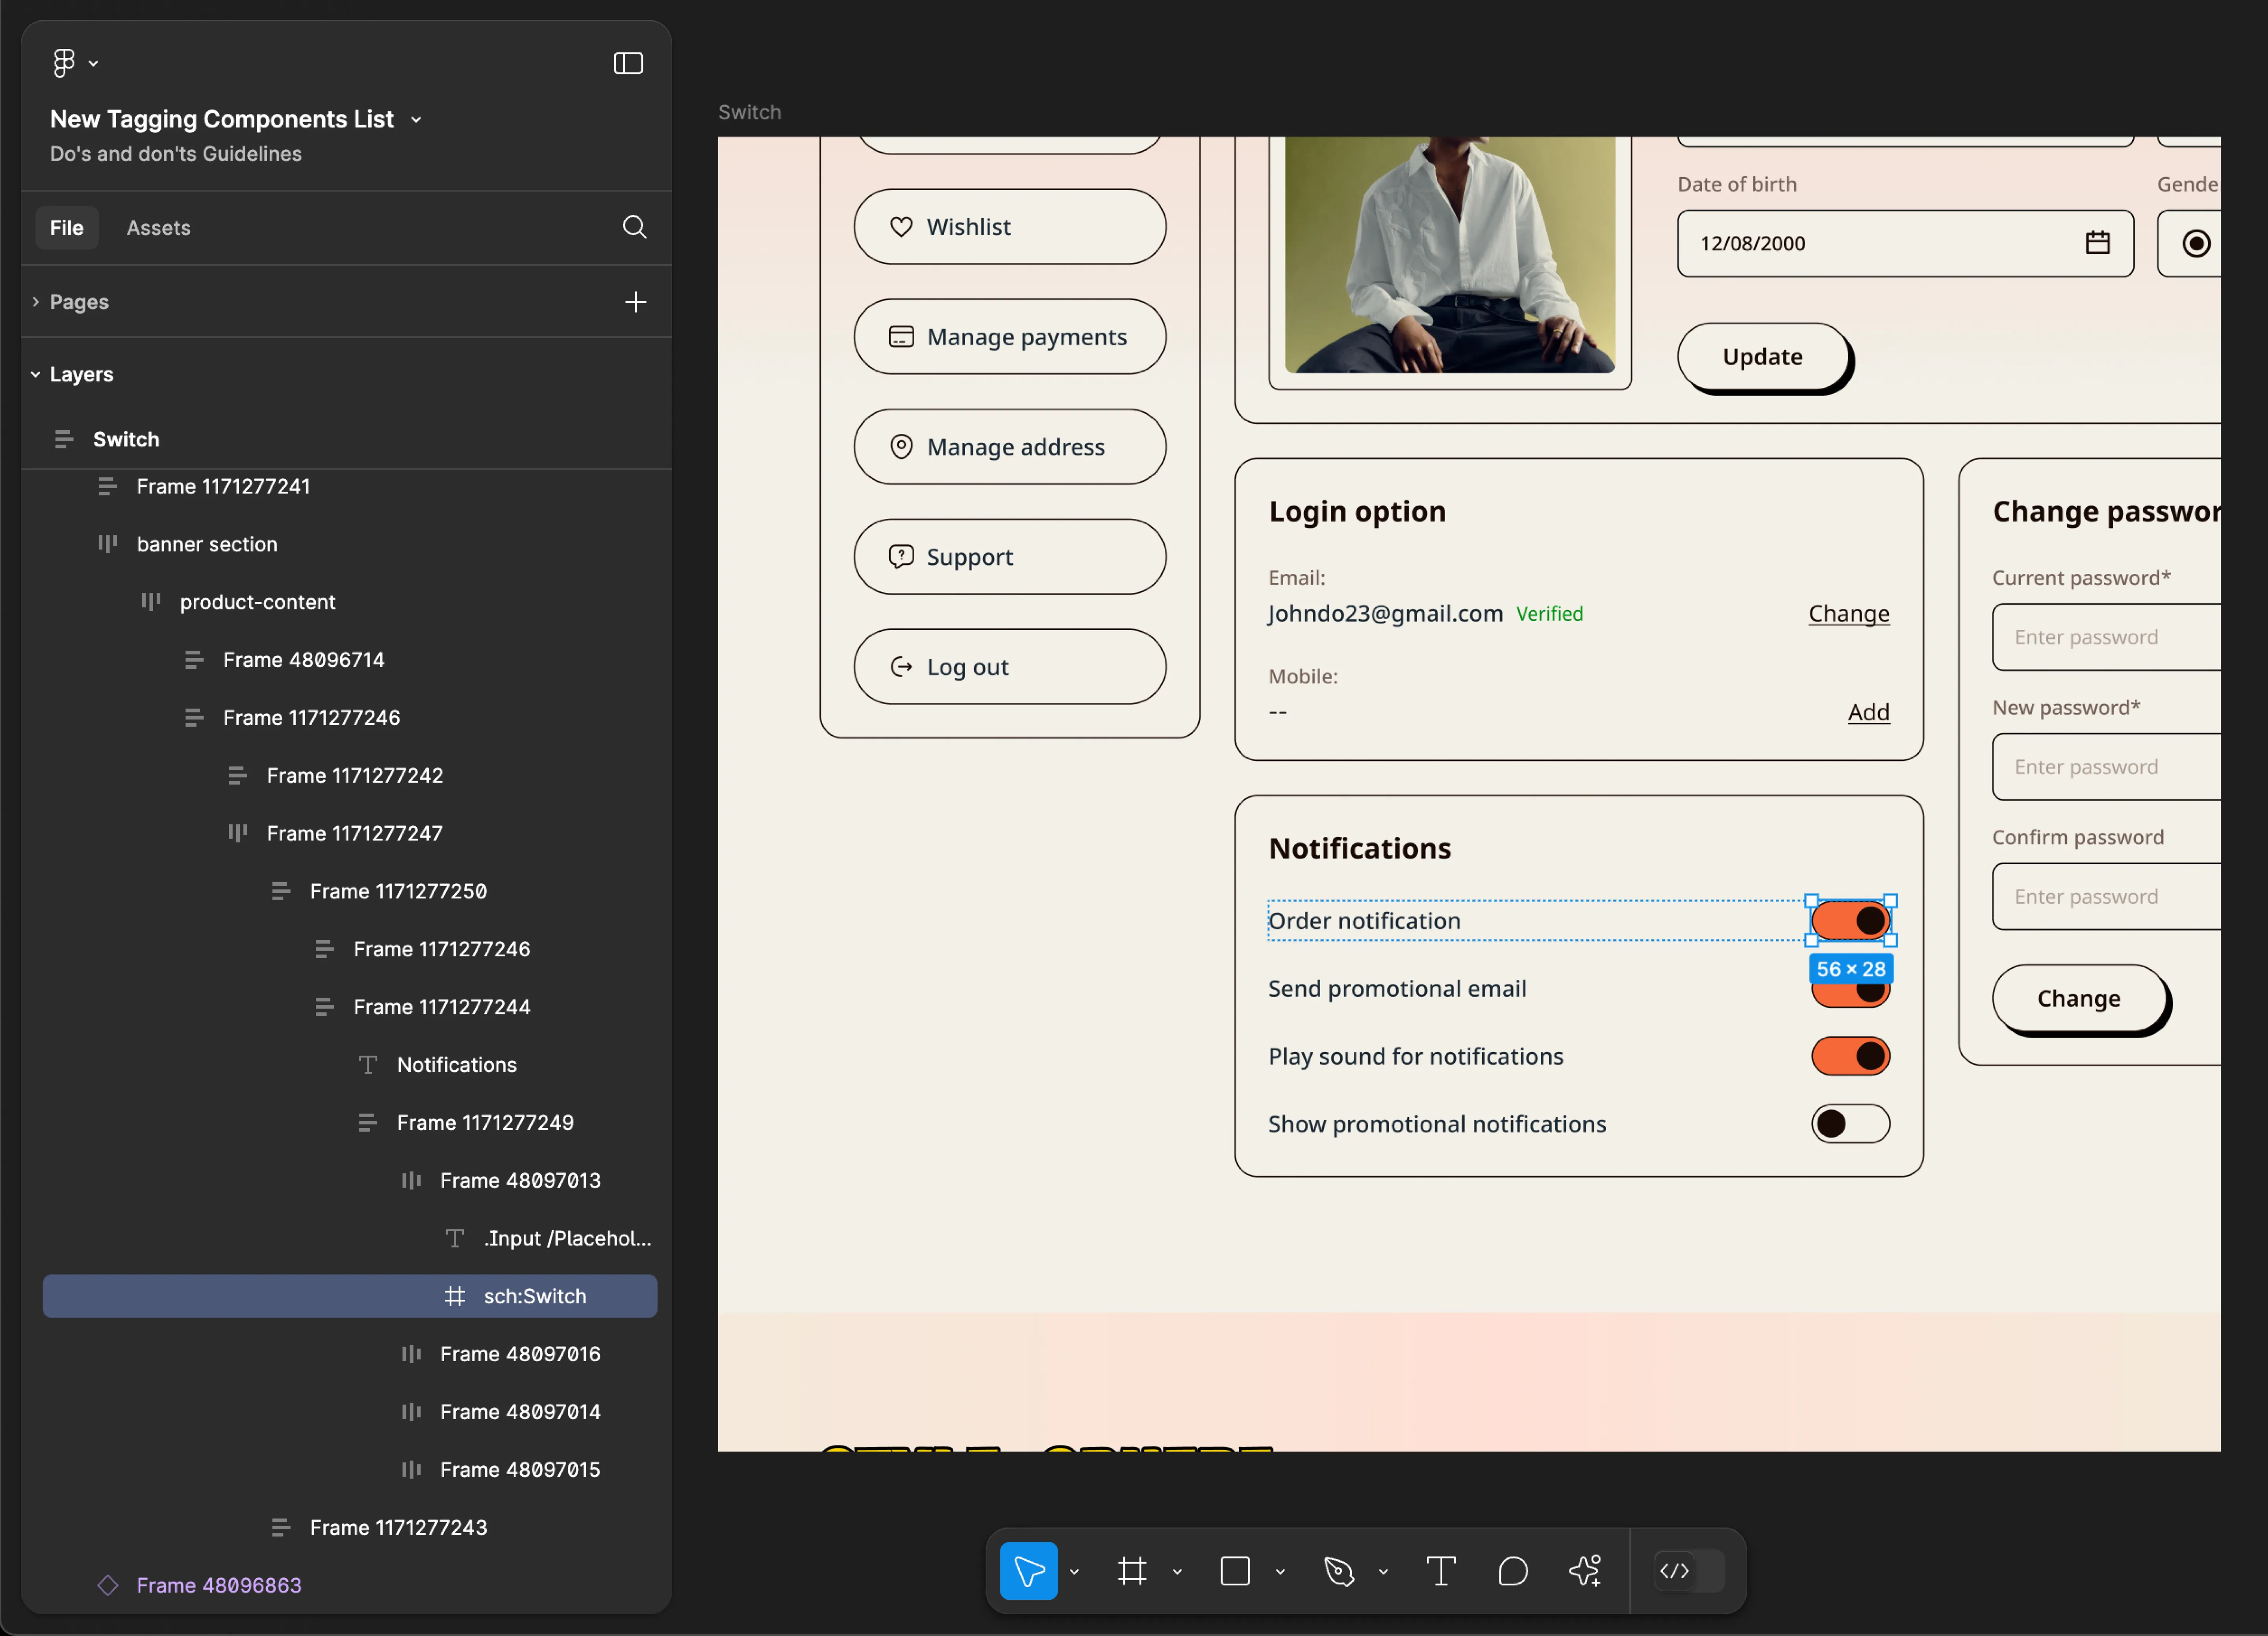Screen dimensions: 2268x1636
Task: Expand the Pages section
Action: tap(35, 301)
